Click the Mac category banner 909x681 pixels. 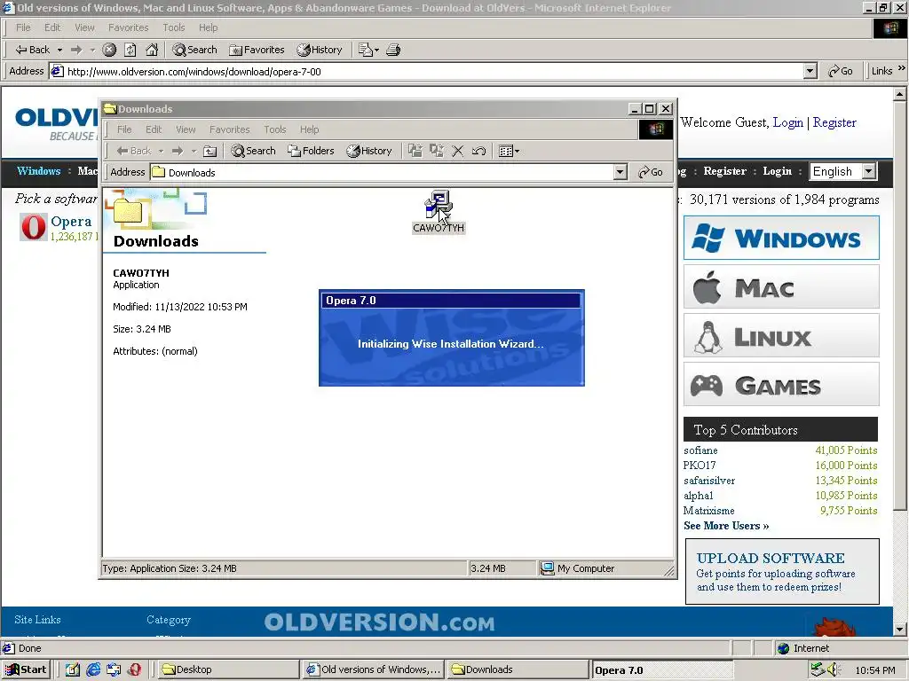click(x=781, y=286)
